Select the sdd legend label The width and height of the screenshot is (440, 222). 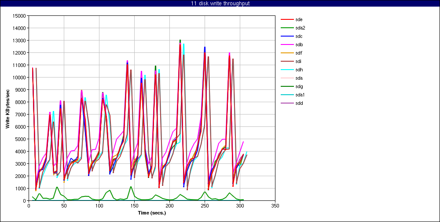(x=299, y=103)
